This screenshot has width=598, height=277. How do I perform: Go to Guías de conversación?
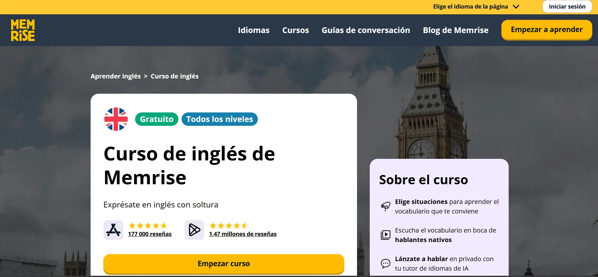(366, 30)
